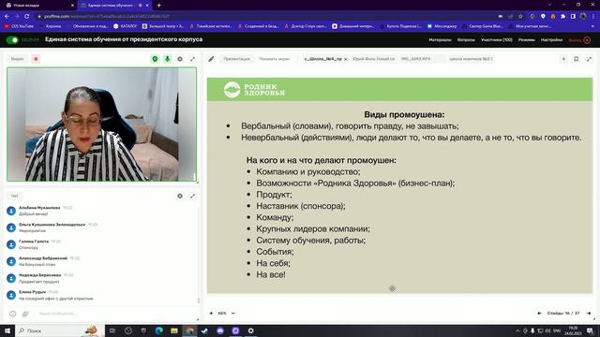Viewport: 600px width, 337px height.
Task: Open a new browser tab with plus
Action: tap(158, 6)
